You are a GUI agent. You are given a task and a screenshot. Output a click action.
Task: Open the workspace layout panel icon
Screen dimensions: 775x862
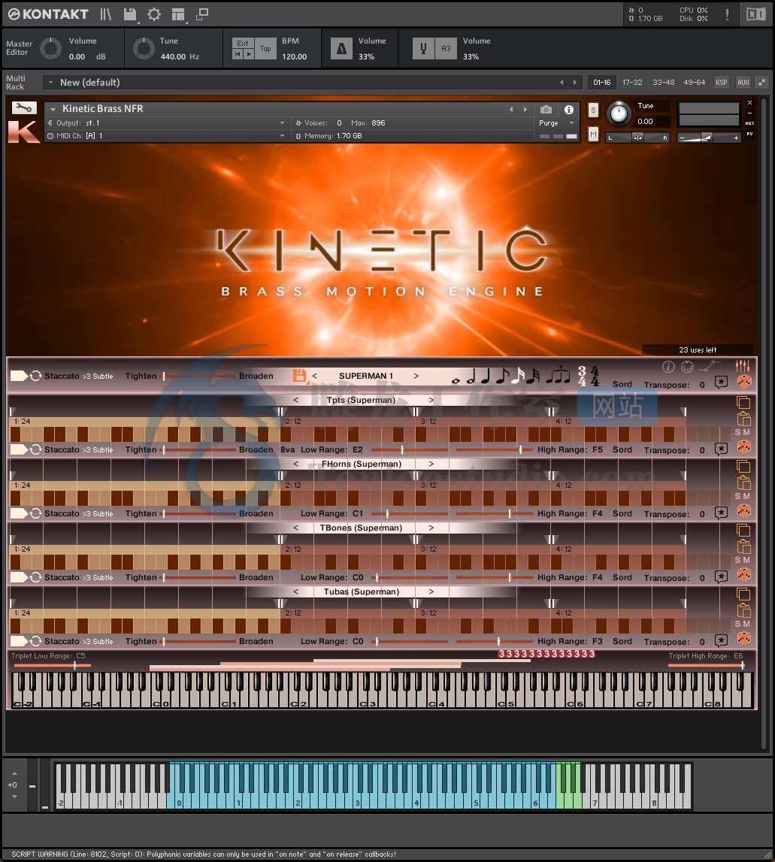pyautogui.click(x=178, y=14)
